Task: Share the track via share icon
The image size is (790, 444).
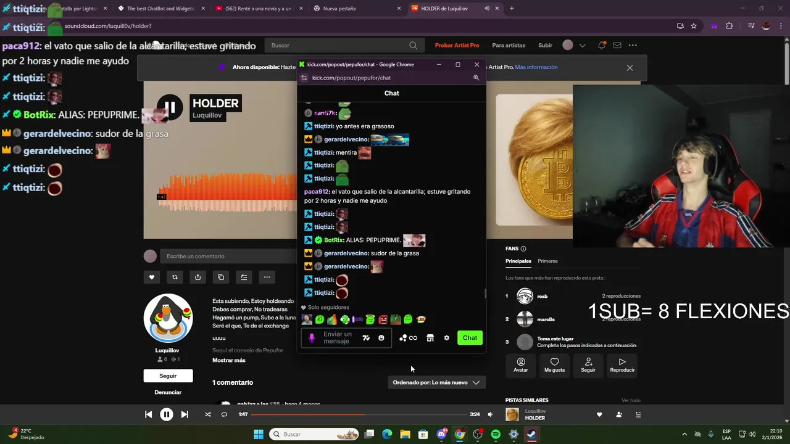Action: 197,277
